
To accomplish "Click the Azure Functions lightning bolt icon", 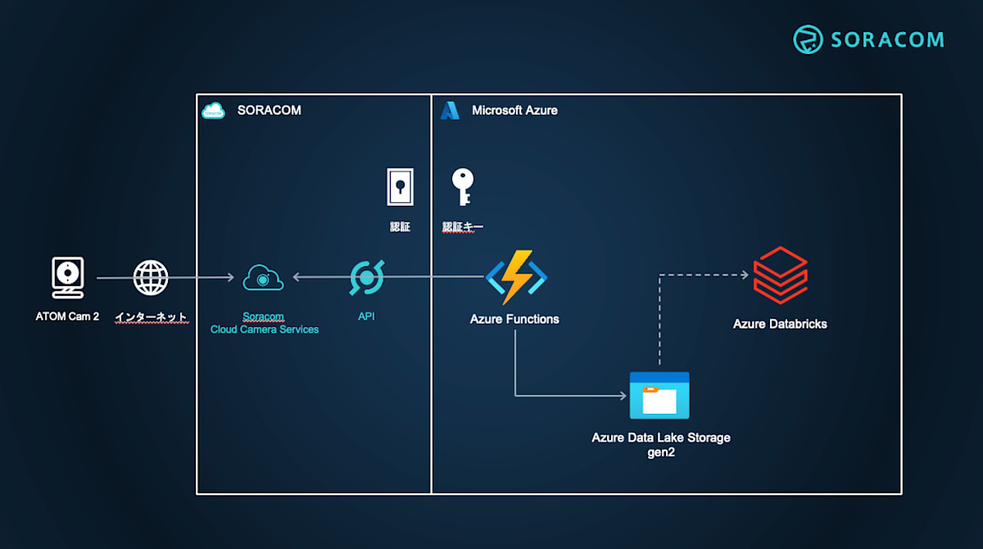I will (516, 277).
